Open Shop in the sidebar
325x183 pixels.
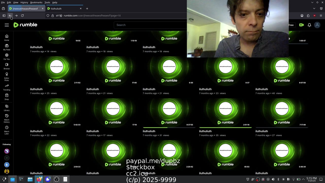pyautogui.click(x=7, y=97)
